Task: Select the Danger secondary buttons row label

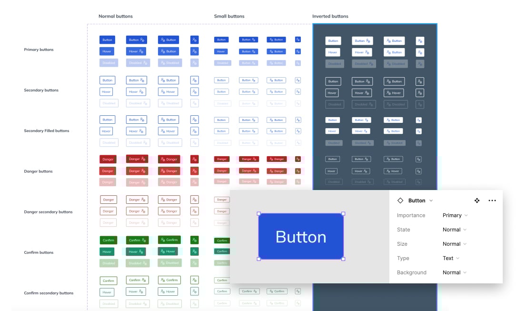Action: click(x=48, y=212)
